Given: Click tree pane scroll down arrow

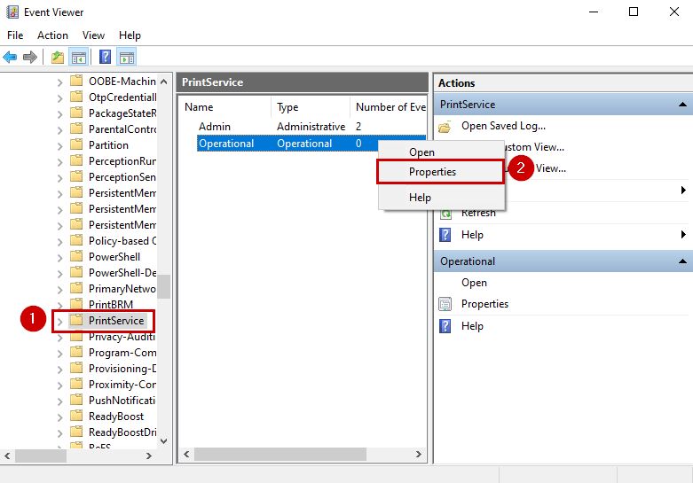Looking at the screenshot, I should (164, 440).
